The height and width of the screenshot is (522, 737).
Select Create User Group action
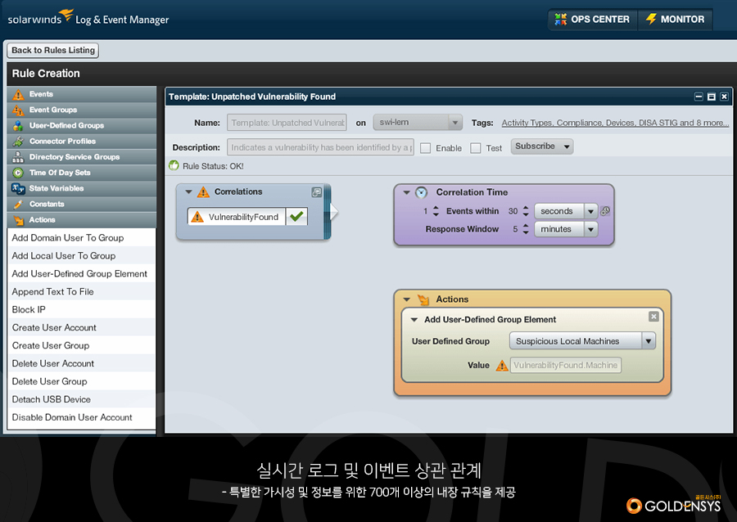[81, 345]
